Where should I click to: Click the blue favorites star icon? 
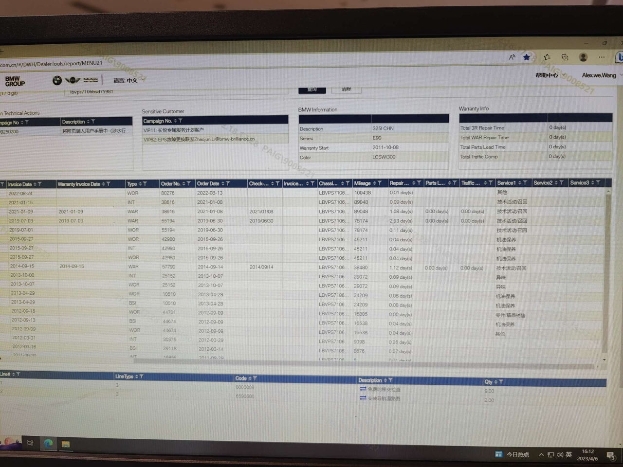527,57
